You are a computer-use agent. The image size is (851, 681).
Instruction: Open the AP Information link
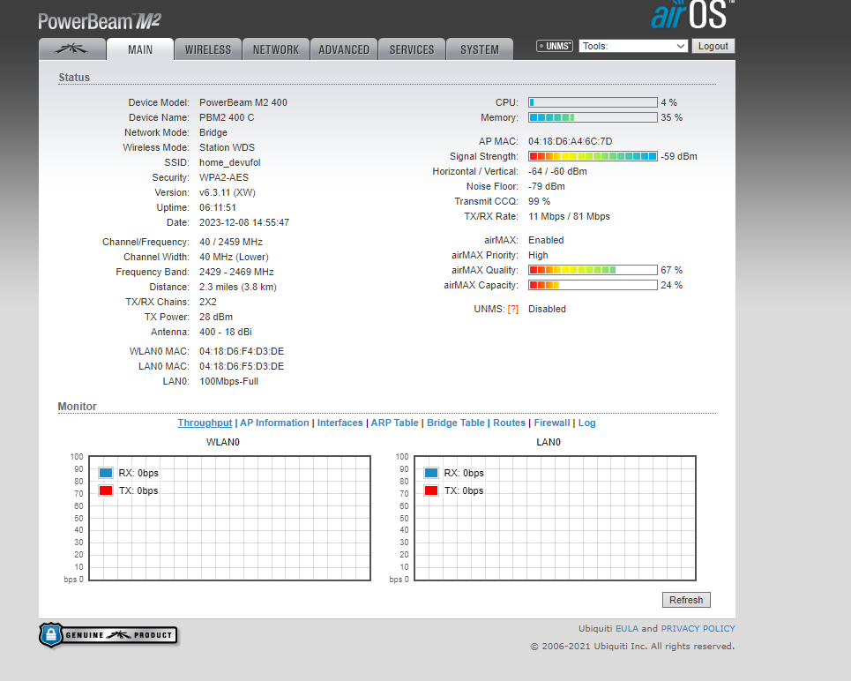pyautogui.click(x=274, y=423)
